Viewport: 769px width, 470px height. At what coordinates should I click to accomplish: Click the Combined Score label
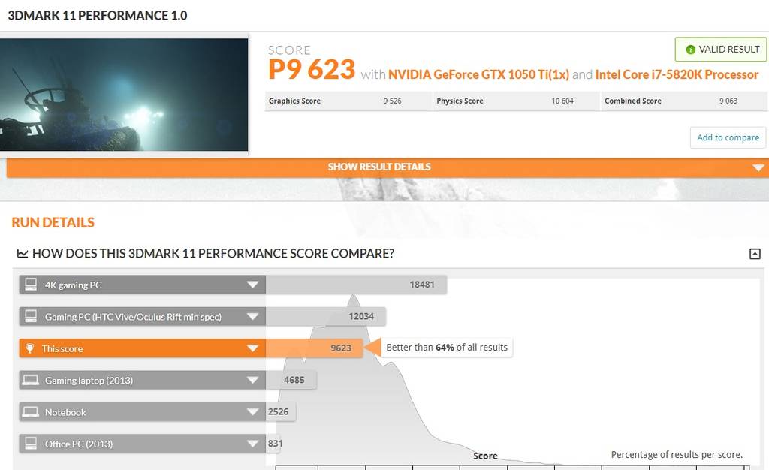point(632,101)
